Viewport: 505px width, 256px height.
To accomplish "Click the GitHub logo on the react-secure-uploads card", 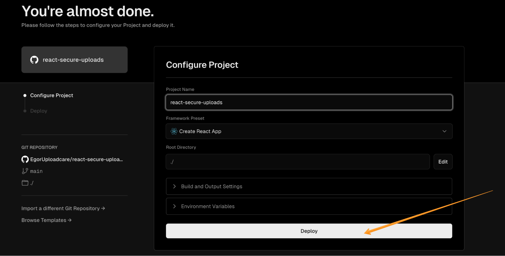I will [34, 60].
